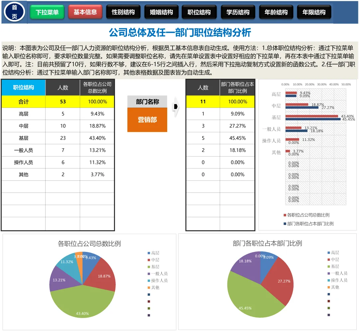Click the department total count 11
Image resolution: width=359 pixels, height=331 pixels.
[203, 102]
